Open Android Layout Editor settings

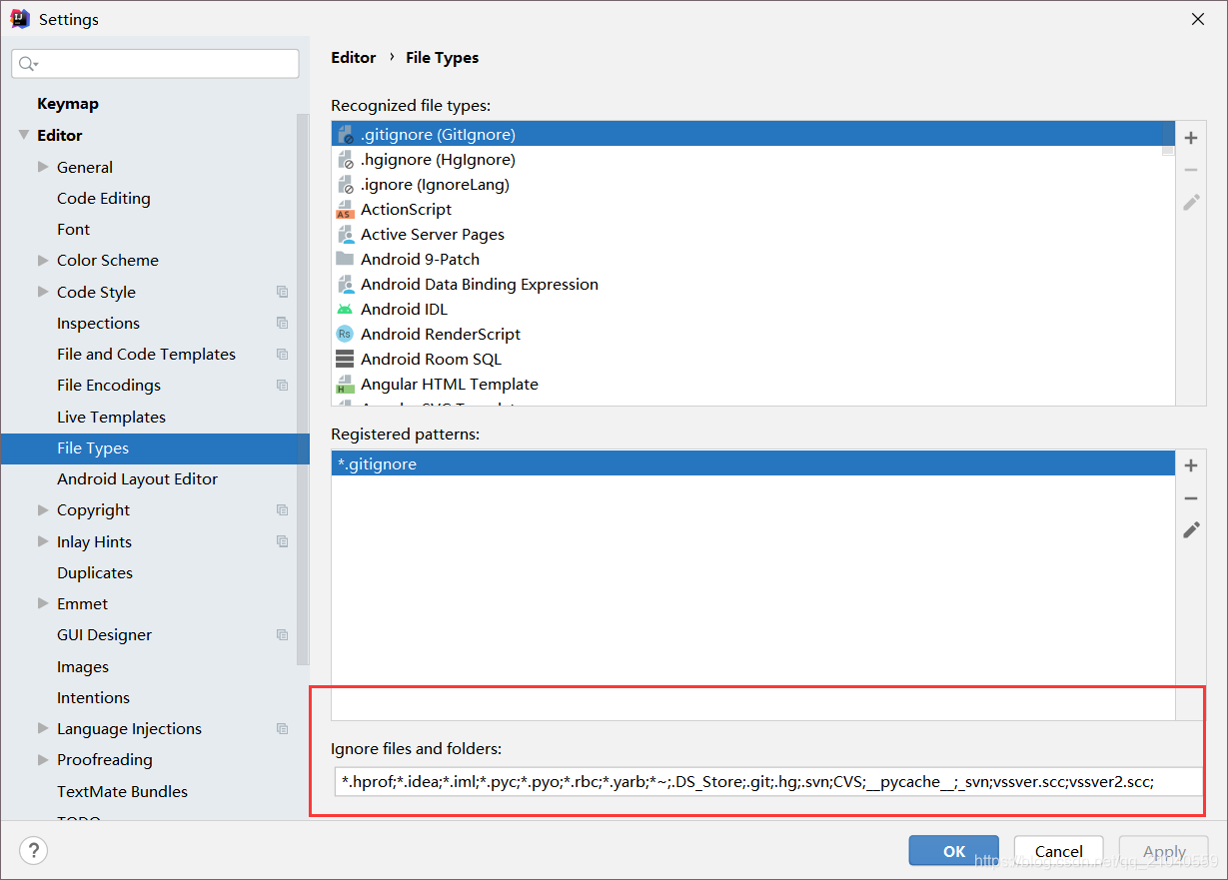point(137,478)
